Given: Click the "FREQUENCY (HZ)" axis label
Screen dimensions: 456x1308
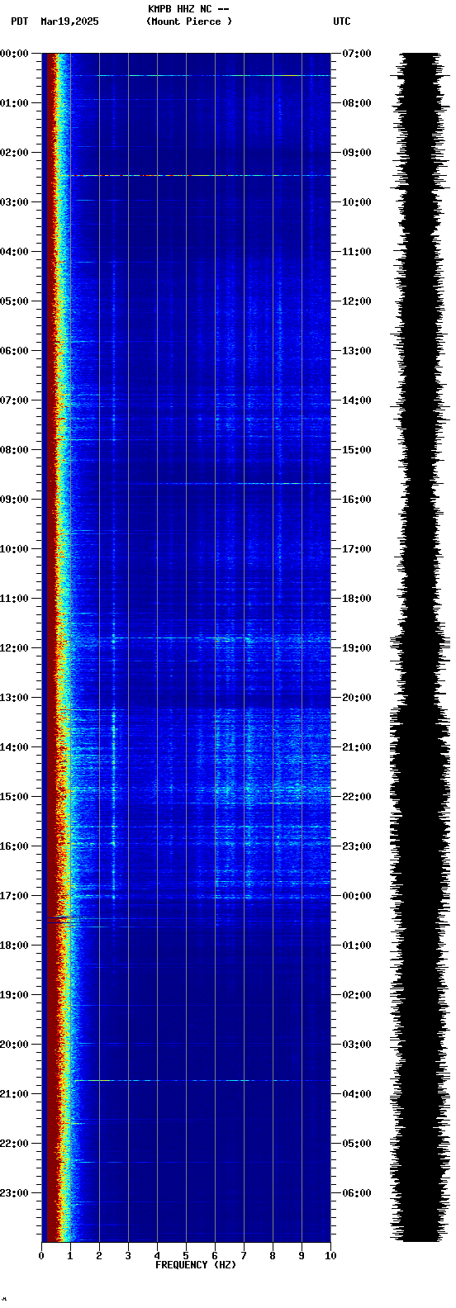Looking at the screenshot, I should tap(195, 1265).
